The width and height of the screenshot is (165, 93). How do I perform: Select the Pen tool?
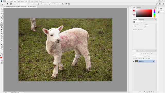pos(2,40)
